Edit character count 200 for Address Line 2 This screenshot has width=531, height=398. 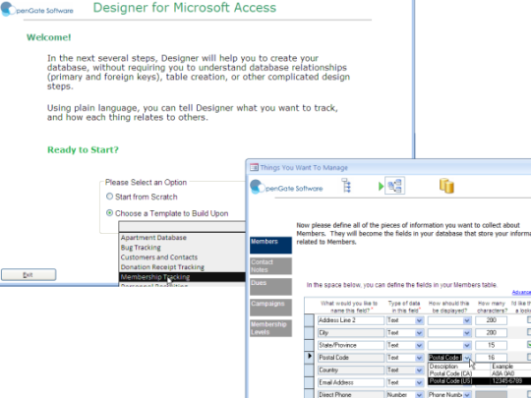pyautogui.click(x=491, y=320)
